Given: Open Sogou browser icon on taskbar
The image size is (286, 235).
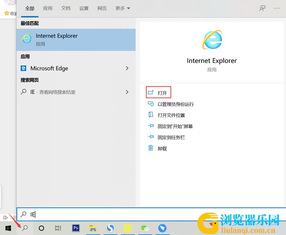Looking at the screenshot, I should pyautogui.click(x=111, y=228).
